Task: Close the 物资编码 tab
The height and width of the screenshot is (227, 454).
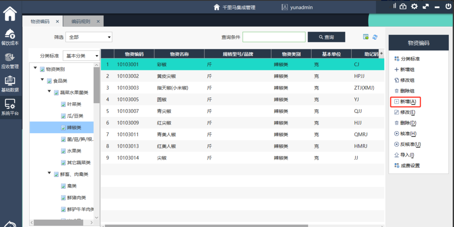Action: point(57,21)
